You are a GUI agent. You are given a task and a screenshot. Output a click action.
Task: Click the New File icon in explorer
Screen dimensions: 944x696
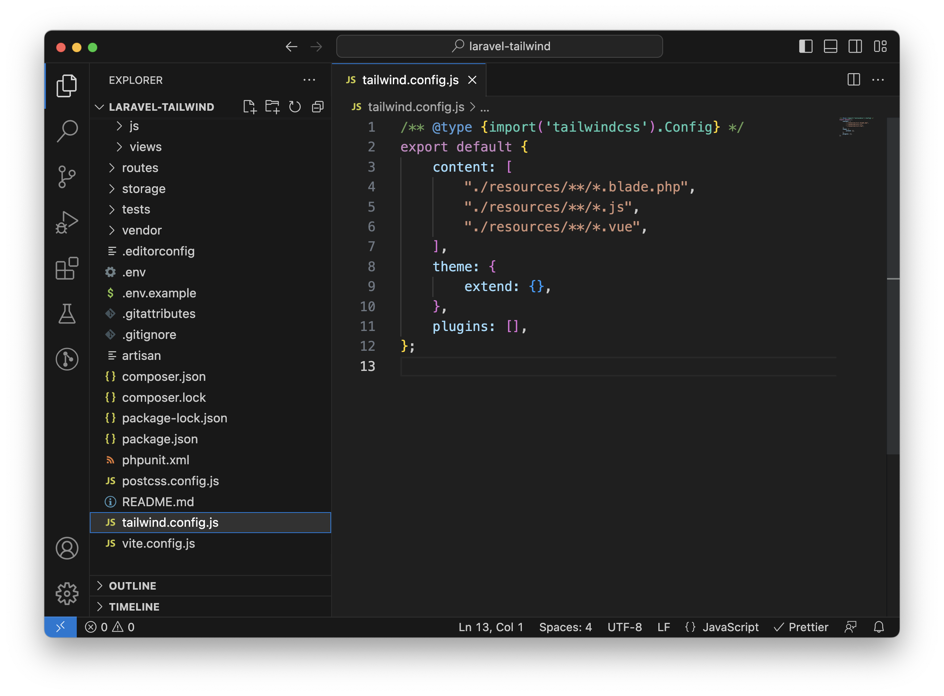250,107
